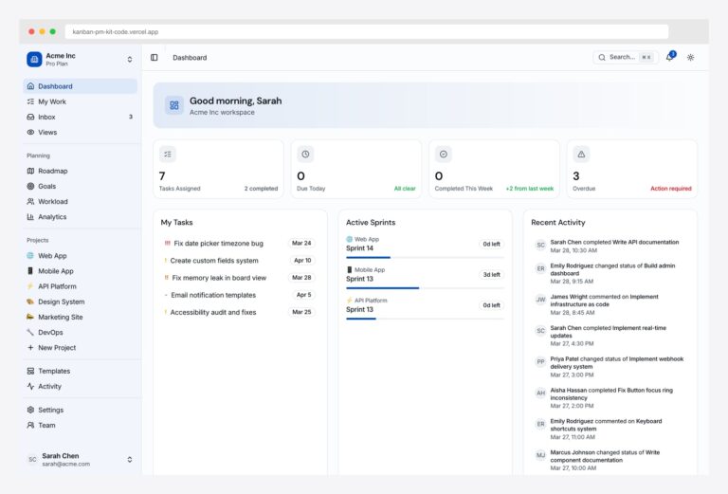This screenshot has width=728, height=494.
Task: Click the Mar 24 due date badge
Action: click(x=301, y=244)
